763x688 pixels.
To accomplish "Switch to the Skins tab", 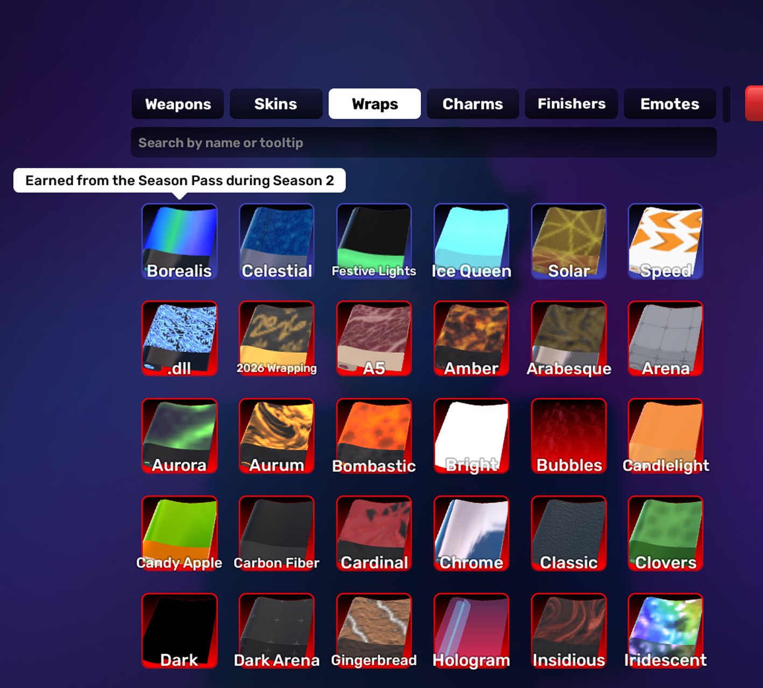I will pyautogui.click(x=276, y=104).
